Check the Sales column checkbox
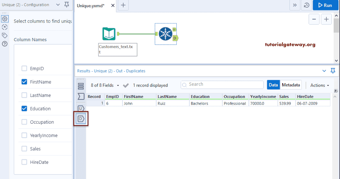The width and height of the screenshot is (340, 179). coord(24,149)
